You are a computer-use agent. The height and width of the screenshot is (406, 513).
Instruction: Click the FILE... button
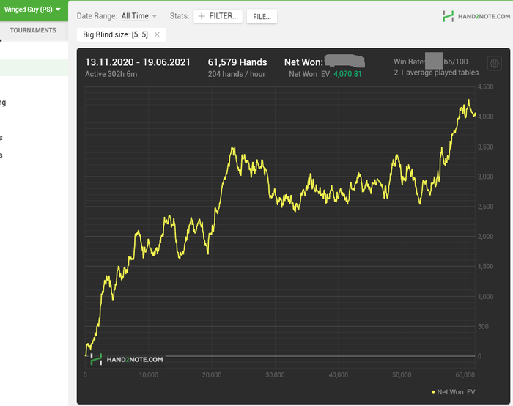coord(262,16)
